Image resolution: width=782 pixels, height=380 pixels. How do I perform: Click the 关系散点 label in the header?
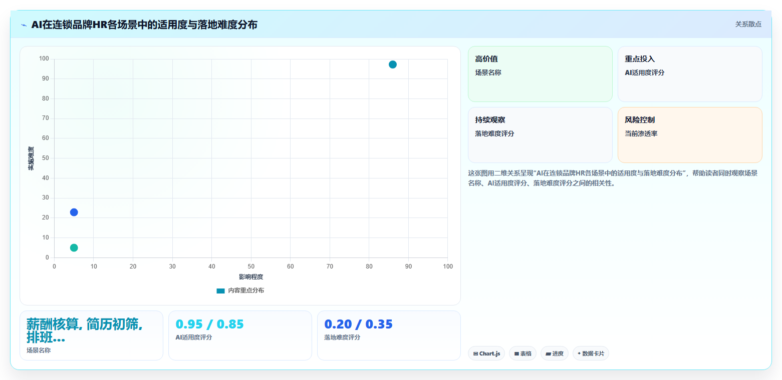(748, 24)
